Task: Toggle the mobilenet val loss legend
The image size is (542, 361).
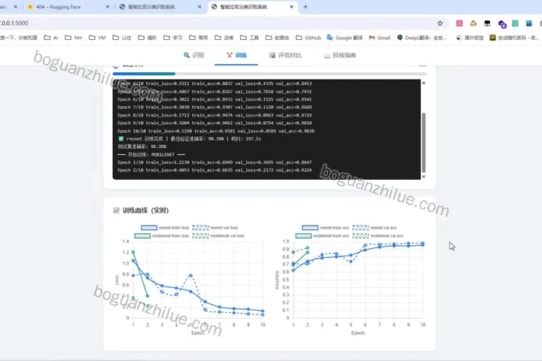Action: 218,236
